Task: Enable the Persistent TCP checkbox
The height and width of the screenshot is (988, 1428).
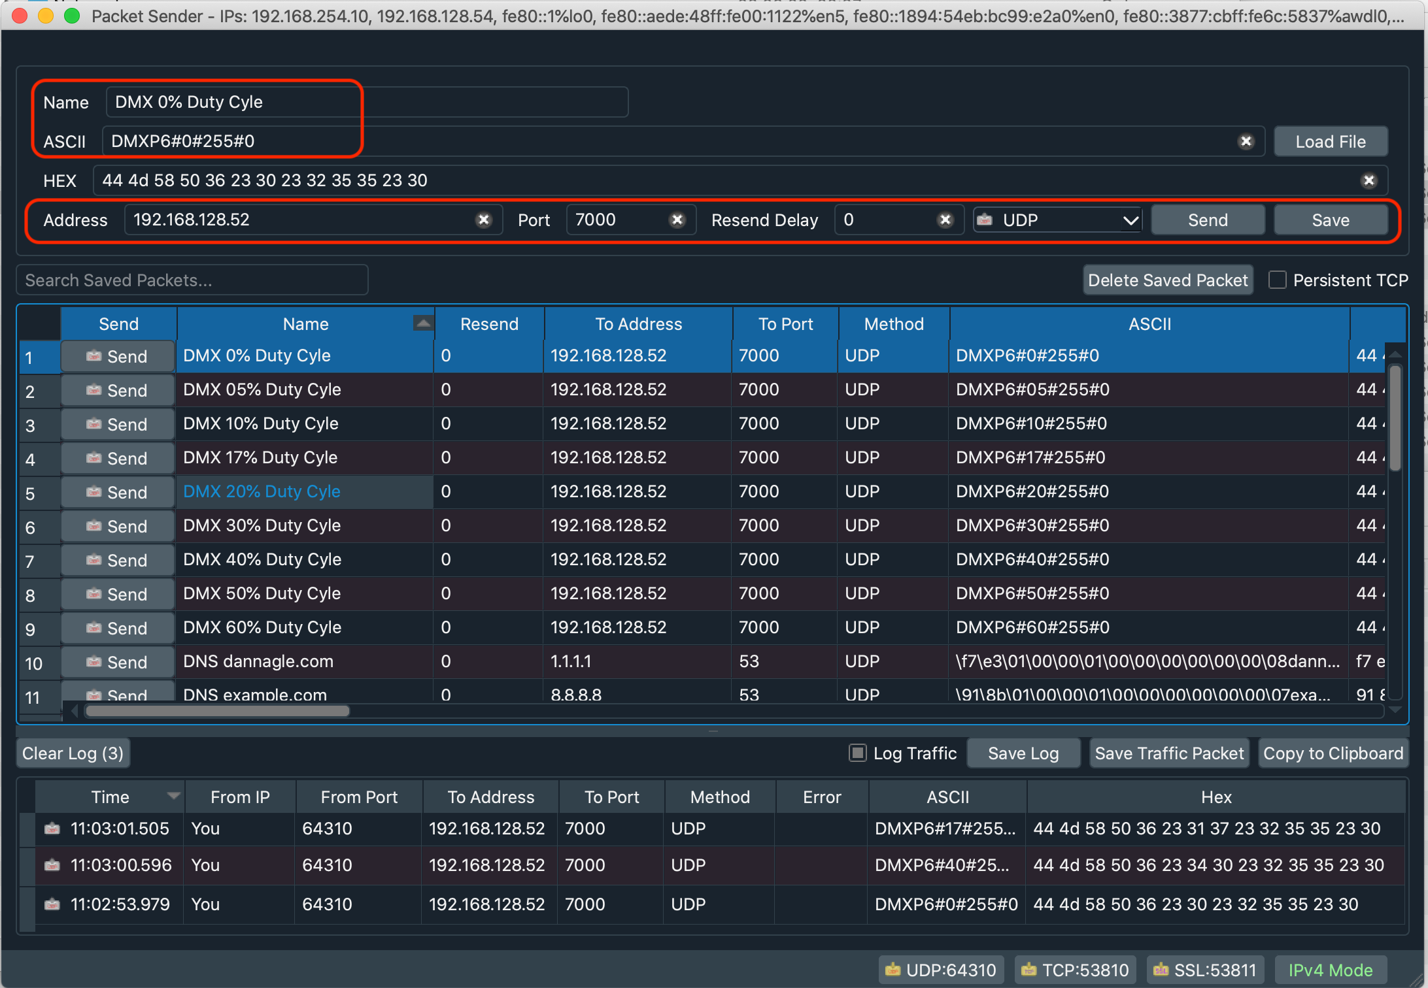Action: pyautogui.click(x=1277, y=280)
